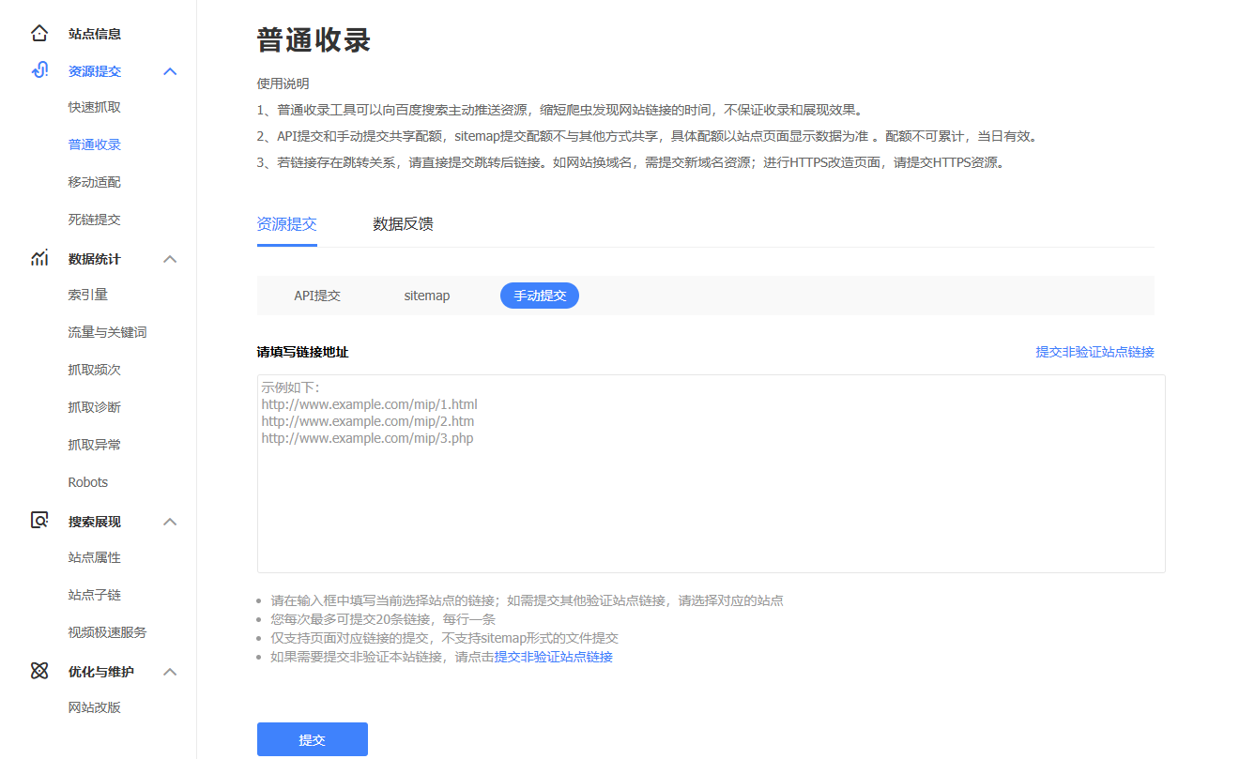Click 提交非验证站点链接 link in the bullet notes
This screenshot has width=1255, height=759.
pos(554,657)
